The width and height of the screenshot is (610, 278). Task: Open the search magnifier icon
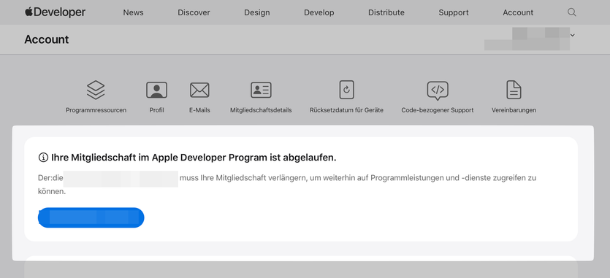(571, 12)
